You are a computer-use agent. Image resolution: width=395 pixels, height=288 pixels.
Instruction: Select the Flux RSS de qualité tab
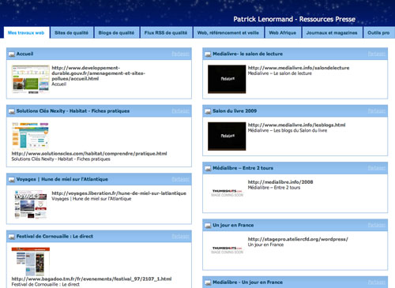[166, 32]
